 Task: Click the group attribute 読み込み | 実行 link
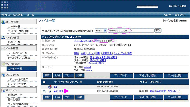coord(98,60)
